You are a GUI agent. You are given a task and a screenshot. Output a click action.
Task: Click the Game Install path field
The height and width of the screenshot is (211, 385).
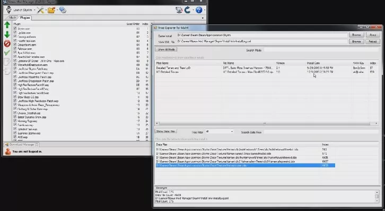pos(262,35)
